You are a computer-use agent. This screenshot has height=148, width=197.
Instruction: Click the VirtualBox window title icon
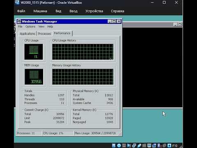[17, 2]
